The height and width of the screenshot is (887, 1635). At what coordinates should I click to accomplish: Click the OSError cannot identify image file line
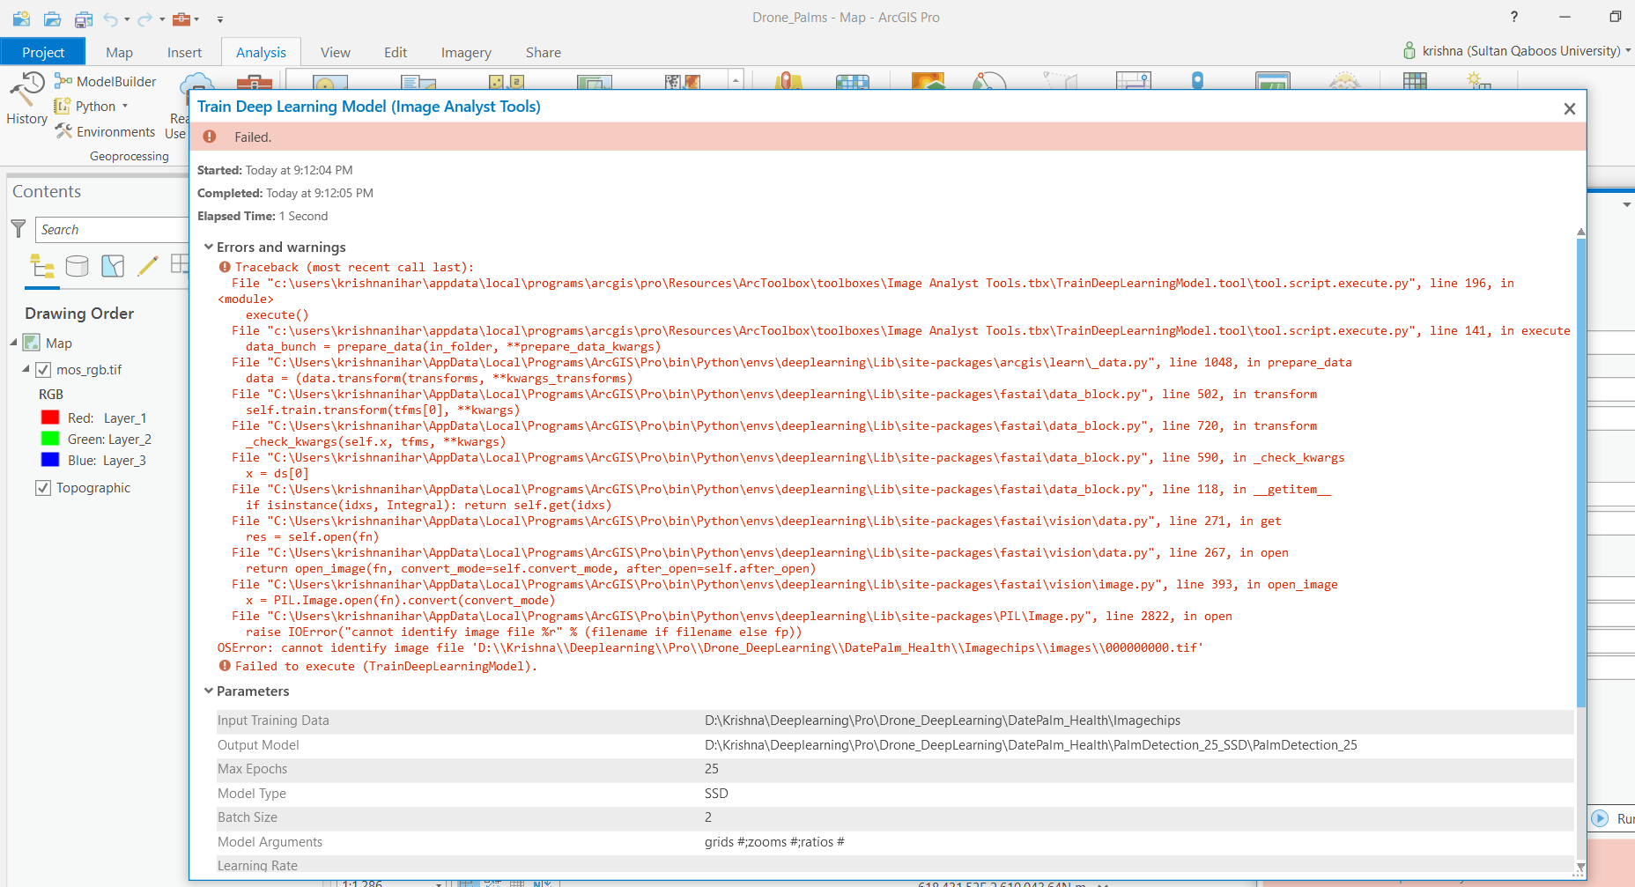(x=710, y=647)
